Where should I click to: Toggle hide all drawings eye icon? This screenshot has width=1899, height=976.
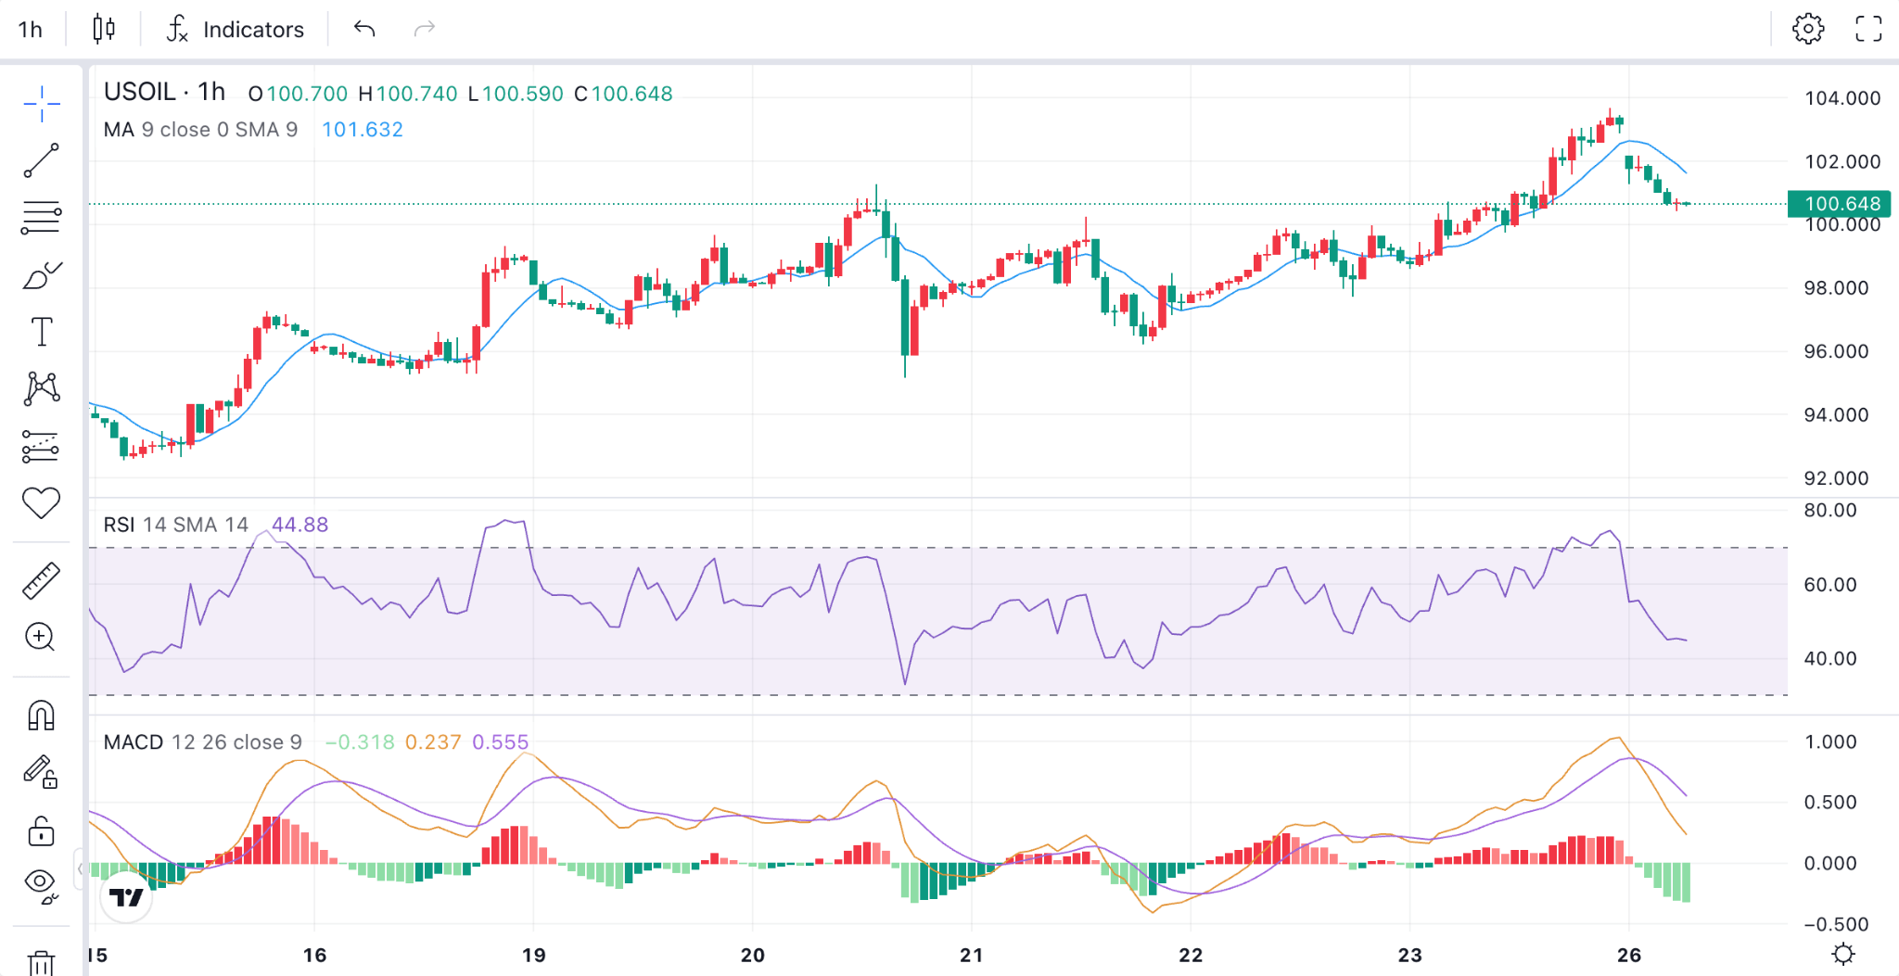[41, 885]
